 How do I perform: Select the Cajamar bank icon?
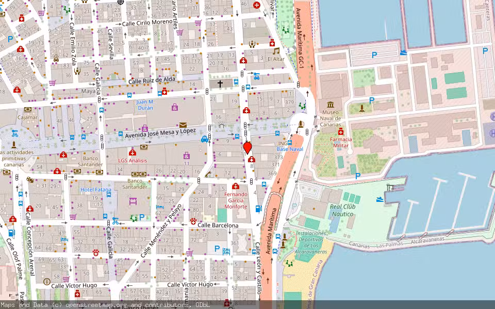[x=28, y=110]
